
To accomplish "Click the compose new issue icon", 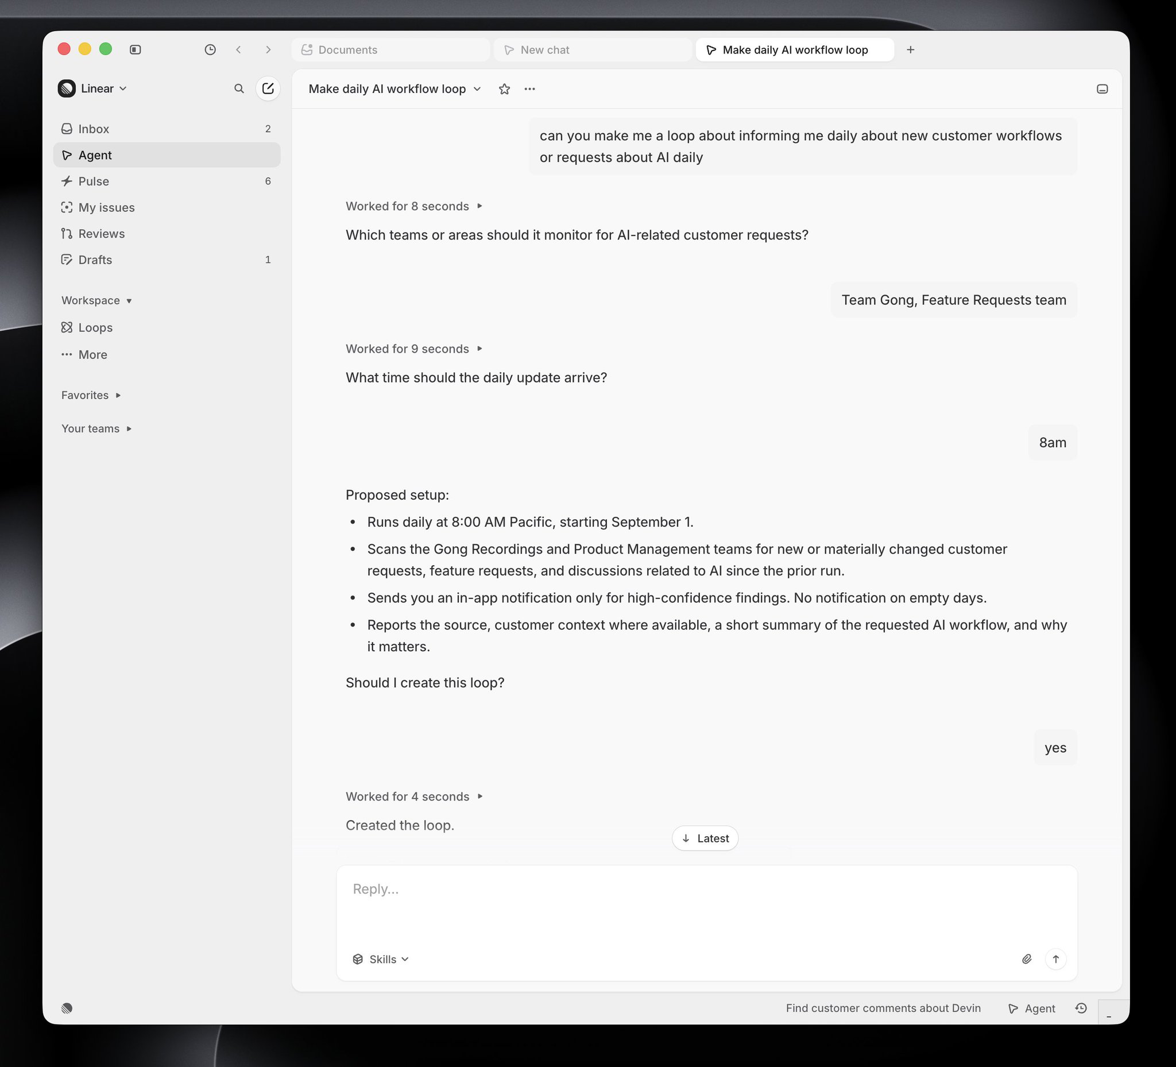I will 268,88.
